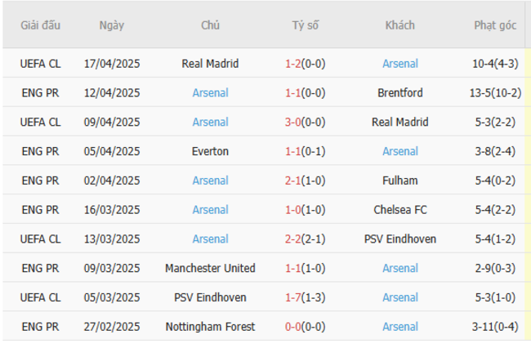The width and height of the screenshot is (531, 348).
Task: Select the Nottingham Forest team name
Action: [x=210, y=327]
